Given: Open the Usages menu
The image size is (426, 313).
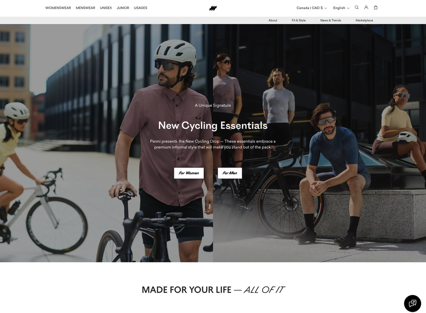Looking at the screenshot, I should [x=141, y=8].
